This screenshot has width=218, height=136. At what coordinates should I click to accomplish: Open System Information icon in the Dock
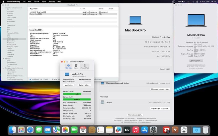(184, 130)
